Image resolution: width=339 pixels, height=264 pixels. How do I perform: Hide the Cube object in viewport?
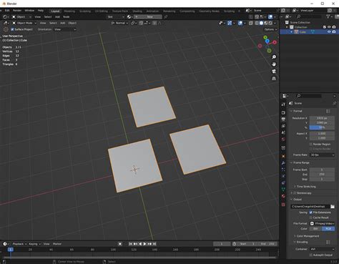[x=329, y=31]
